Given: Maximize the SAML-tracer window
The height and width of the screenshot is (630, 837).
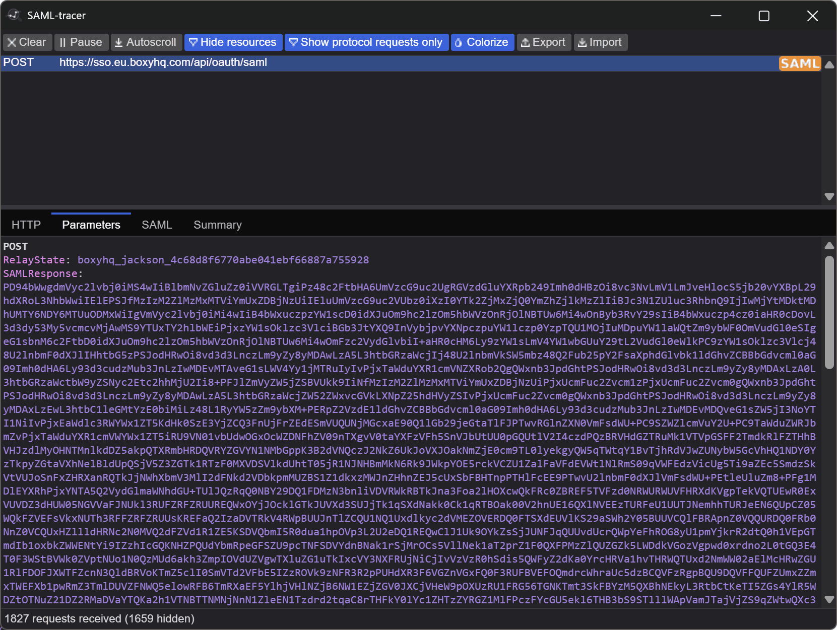Looking at the screenshot, I should coord(764,16).
